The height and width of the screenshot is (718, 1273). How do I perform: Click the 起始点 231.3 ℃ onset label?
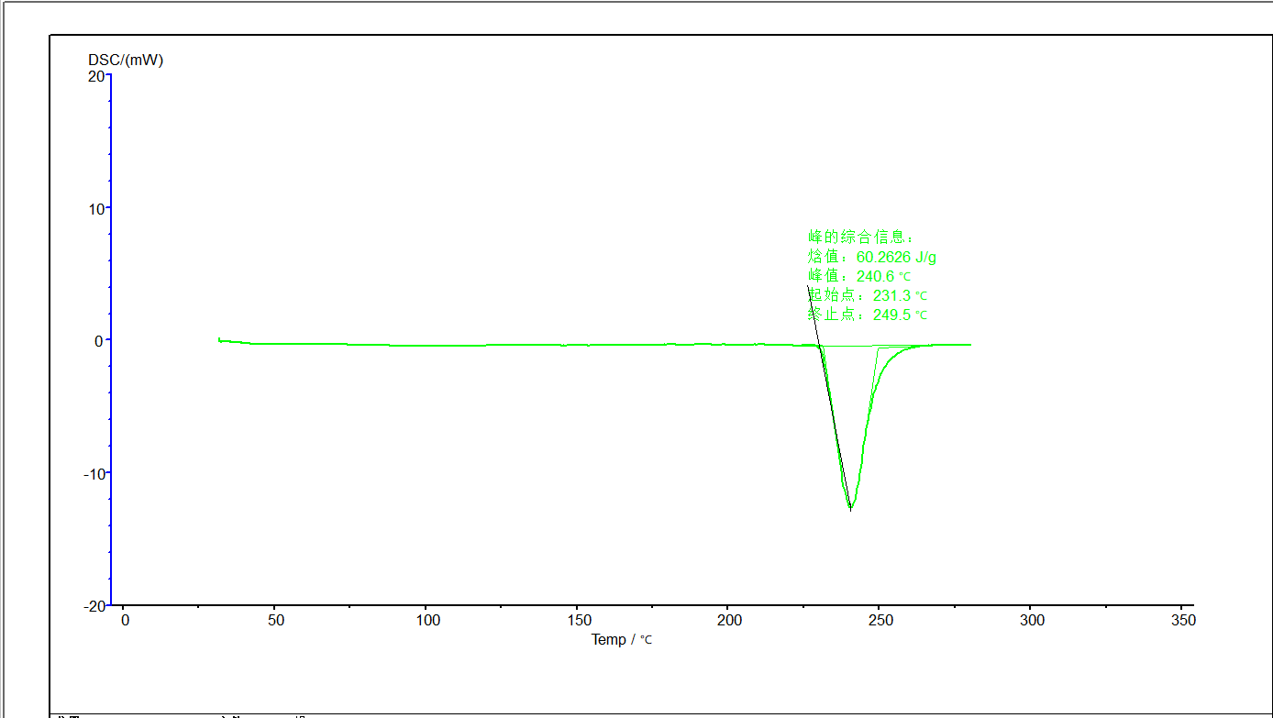tap(868, 295)
